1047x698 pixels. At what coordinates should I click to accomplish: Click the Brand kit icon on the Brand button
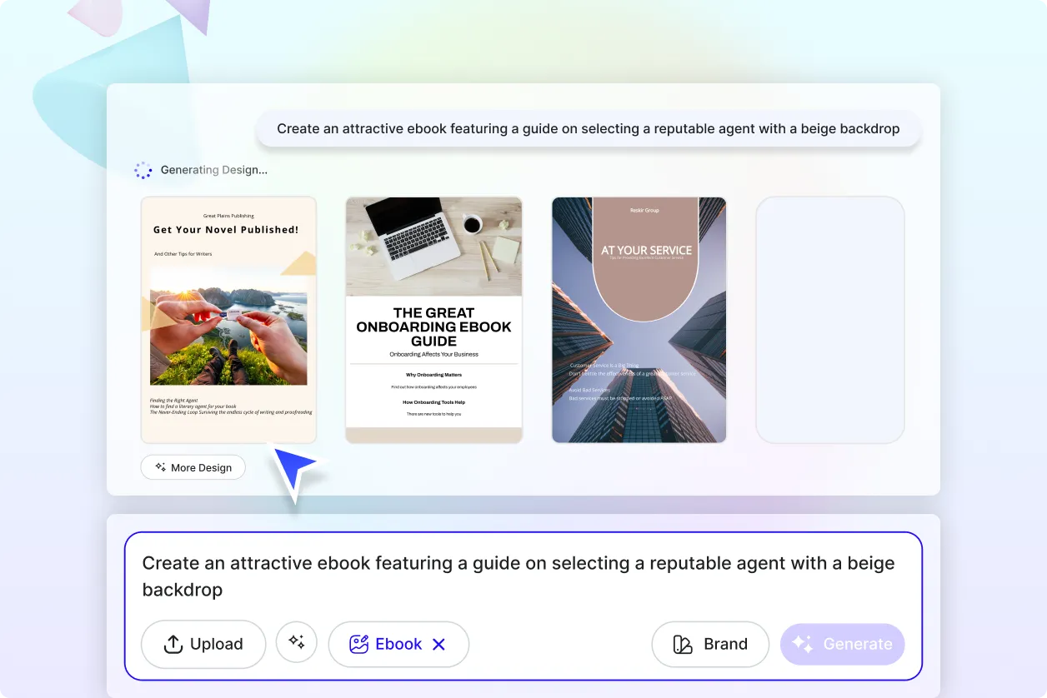point(681,644)
